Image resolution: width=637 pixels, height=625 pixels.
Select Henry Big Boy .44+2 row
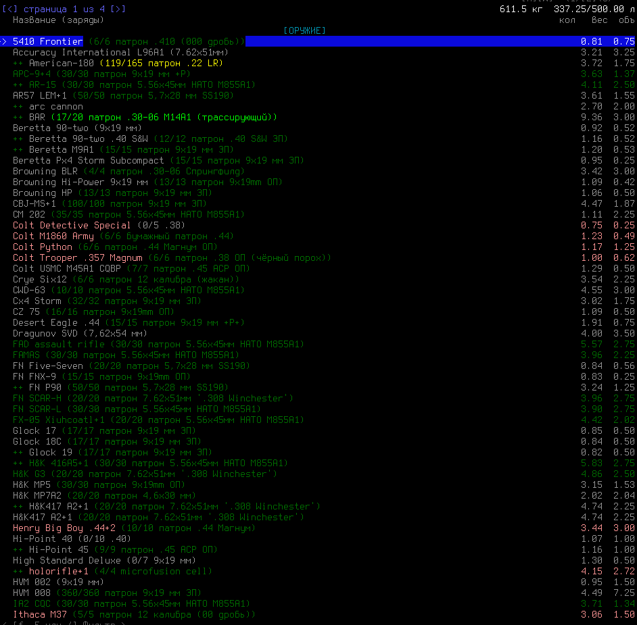tap(318, 528)
